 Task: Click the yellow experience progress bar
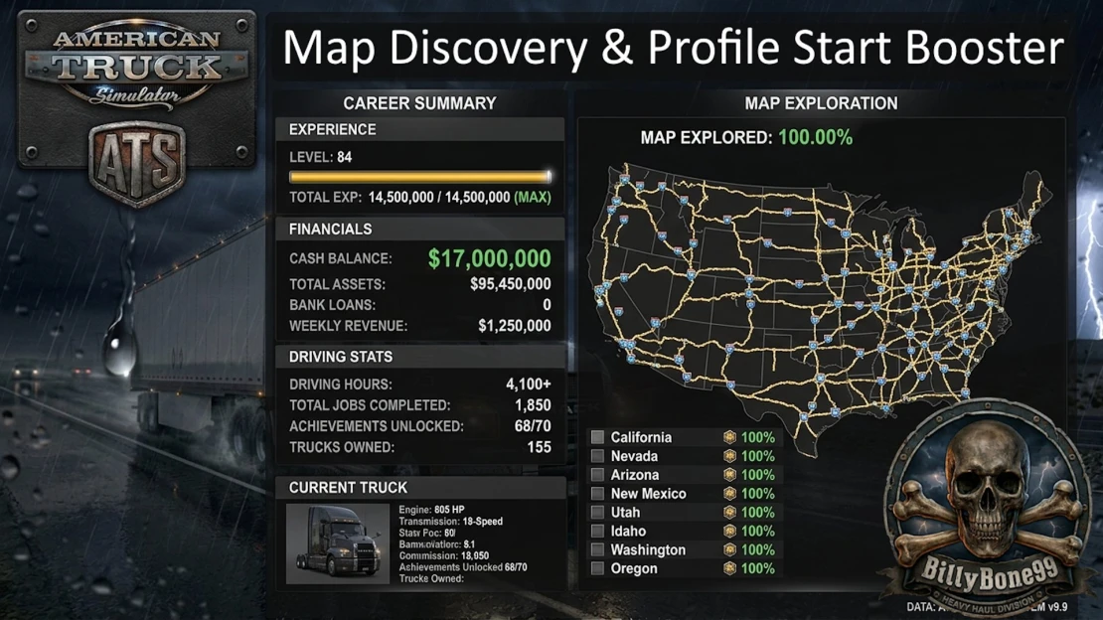(x=420, y=177)
